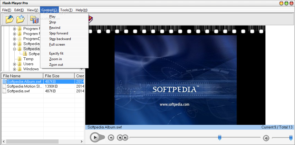Open the Tools(T) menu
The height and width of the screenshot is (145, 295).
point(66,10)
